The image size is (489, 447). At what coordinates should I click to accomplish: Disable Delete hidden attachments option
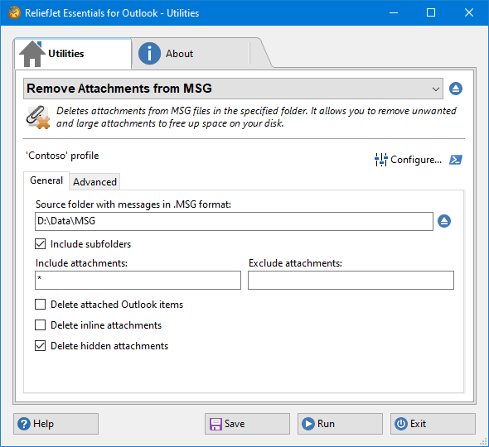(x=41, y=346)
